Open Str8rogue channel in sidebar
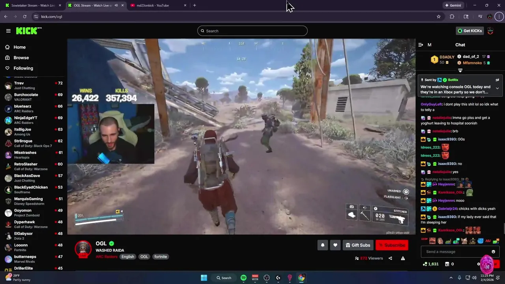This screenshot has width=505, height=284. 34,143
